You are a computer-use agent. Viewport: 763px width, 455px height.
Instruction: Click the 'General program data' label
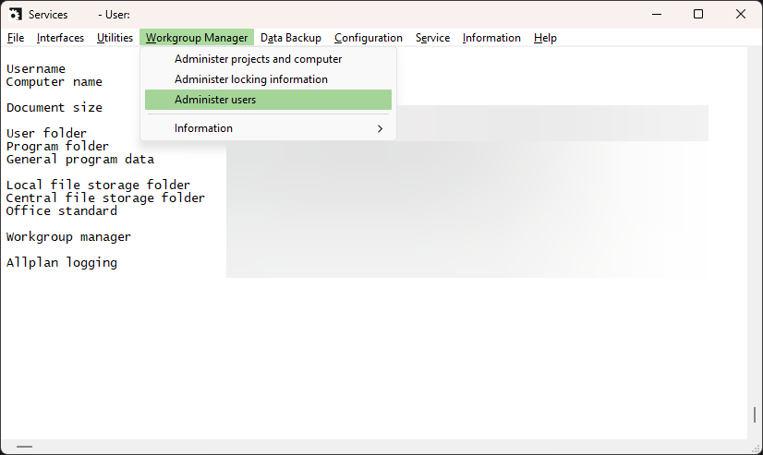click(80, 160)
